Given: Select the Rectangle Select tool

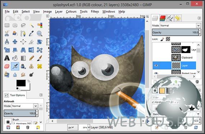Looking at the screenshot, I should 7,25.
